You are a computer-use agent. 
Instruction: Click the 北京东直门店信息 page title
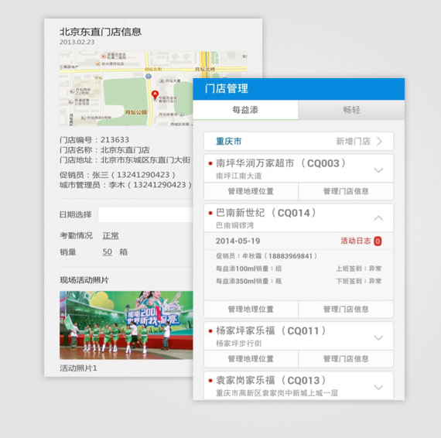tap(101, 32)
